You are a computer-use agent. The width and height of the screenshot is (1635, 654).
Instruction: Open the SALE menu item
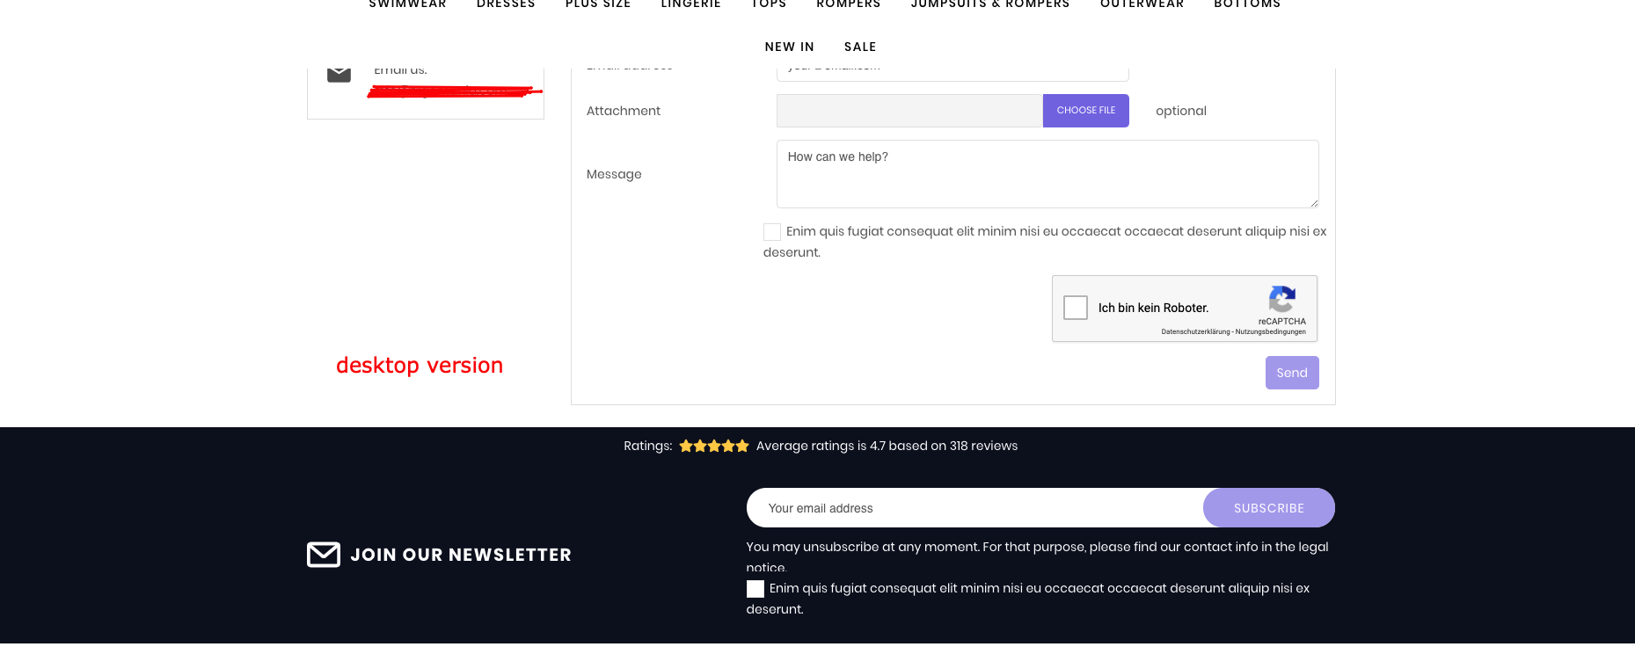coord(860,47)
